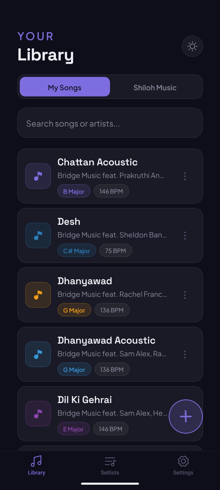Tap the 75 BPM tag on Desh
220x490 pixels.
click(x=116, y=251)
